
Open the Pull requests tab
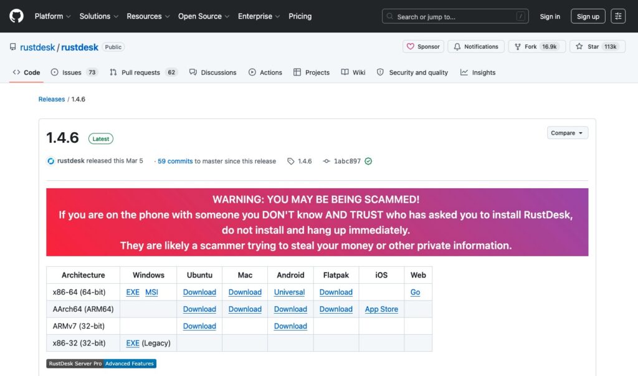pos(143,72)
